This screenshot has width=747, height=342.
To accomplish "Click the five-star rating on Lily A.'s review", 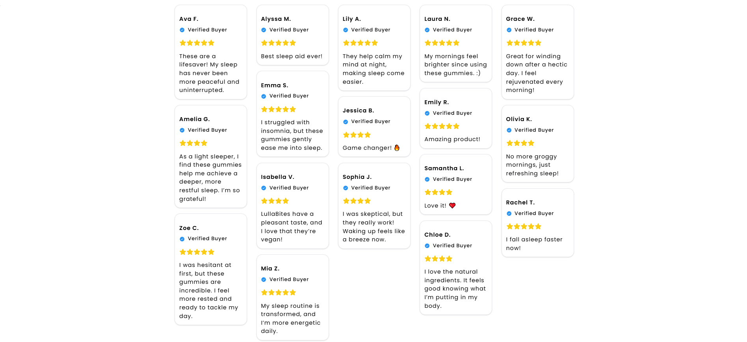I will (x=360, y=43).
